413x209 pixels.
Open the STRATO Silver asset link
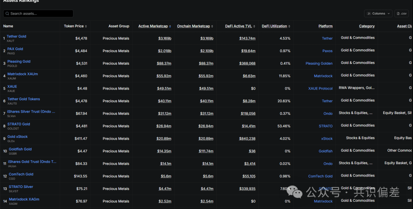click(21, 186)
